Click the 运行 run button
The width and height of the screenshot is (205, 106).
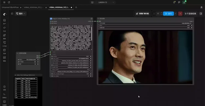point(168,14)
